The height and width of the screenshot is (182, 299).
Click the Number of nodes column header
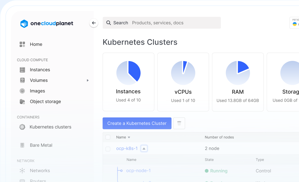tap(219, 137)
